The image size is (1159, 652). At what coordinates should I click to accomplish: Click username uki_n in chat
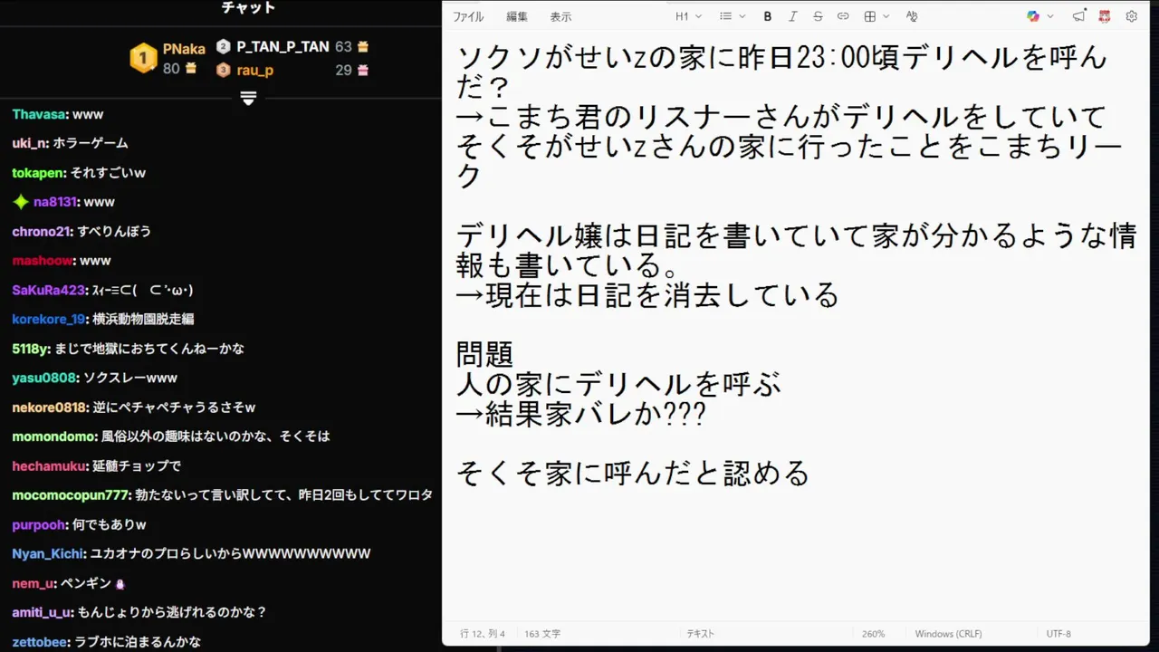pyautogui.click(x=30, y=143)
